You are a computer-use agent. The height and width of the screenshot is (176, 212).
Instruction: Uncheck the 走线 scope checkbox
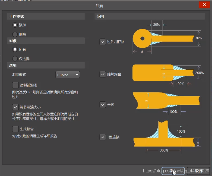click(103, 105)
